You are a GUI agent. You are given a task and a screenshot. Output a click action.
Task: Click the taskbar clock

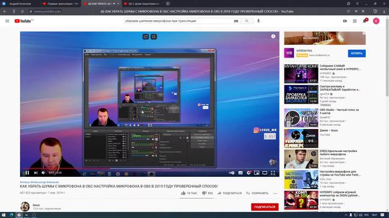[x=374, y=215]
